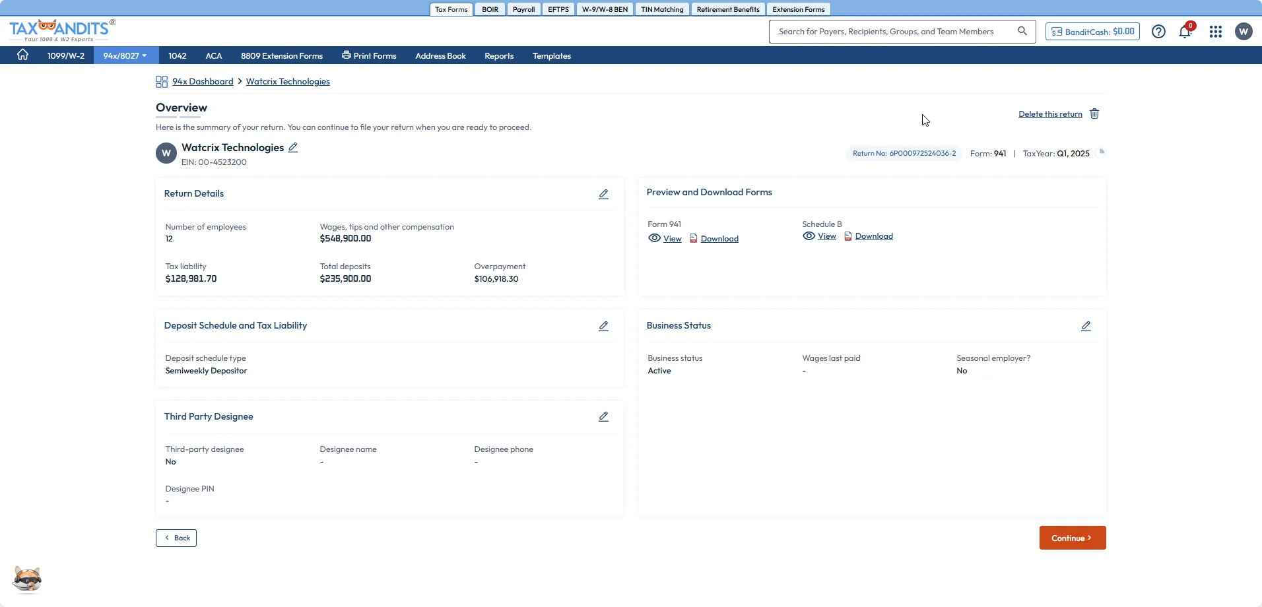This screenshot has width=1262, height=607.
Task: Edit the Business Status section
Action: 1086,326
